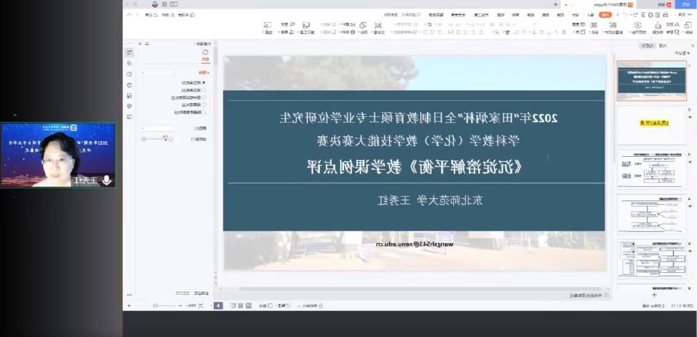The width and height of the screenshot is (697, 337).
Task: Open fill preset dropdown under Fill heading
Action: (x=158, y=72)
